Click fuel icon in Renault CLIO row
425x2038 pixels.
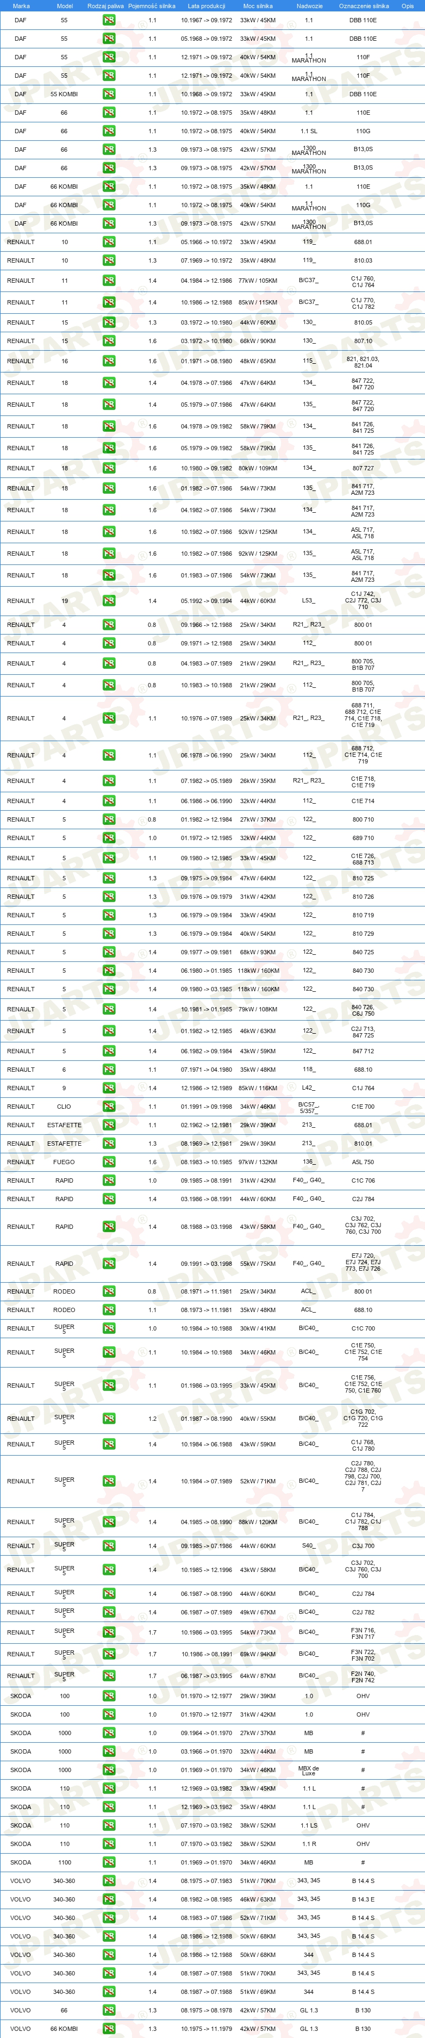point(109,1107)
